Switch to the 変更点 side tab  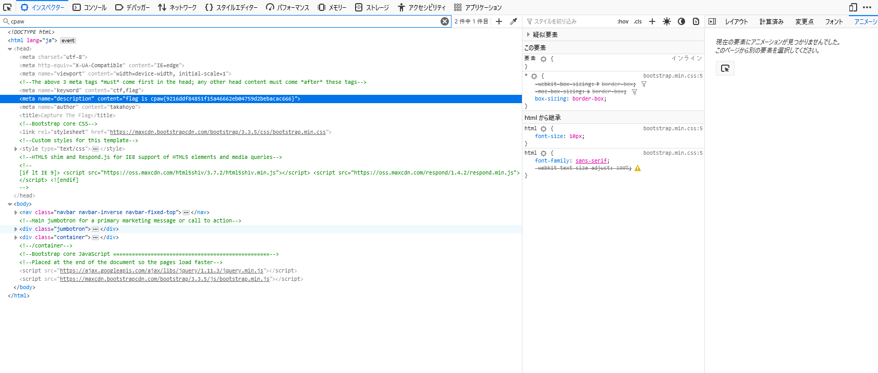804,21
